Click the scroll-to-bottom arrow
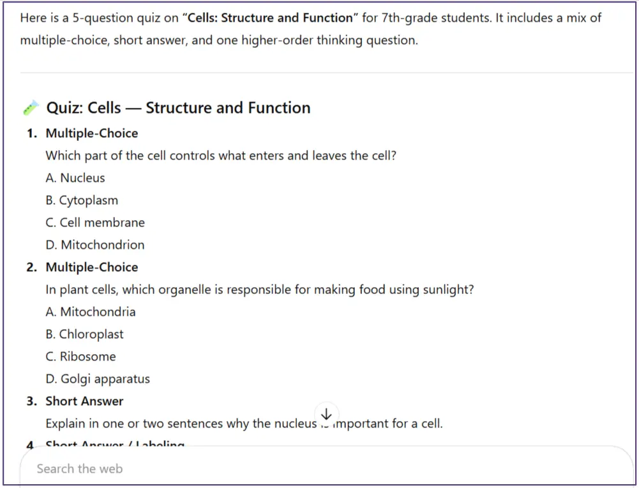The image size is (639, 488). (326, 414)
